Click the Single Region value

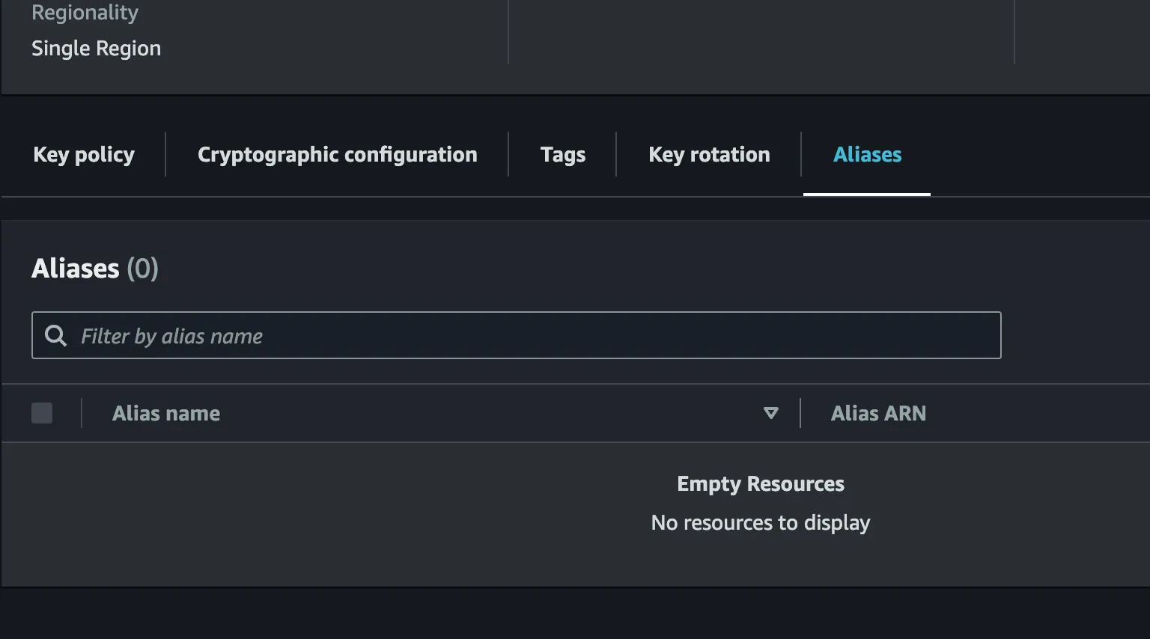point(96,49)
